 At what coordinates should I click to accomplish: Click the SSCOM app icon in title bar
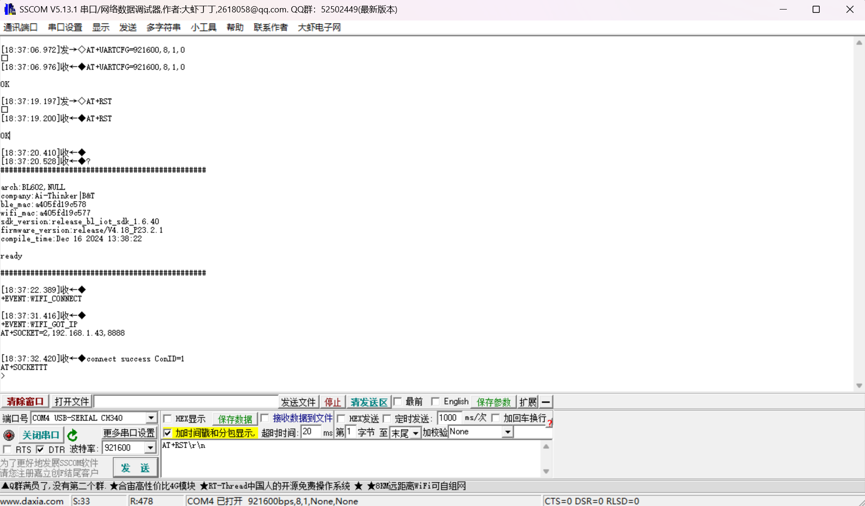pyautogui.click(x=10, y=9)
